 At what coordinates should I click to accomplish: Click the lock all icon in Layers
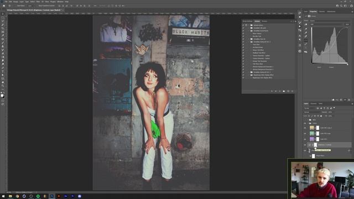321,116
